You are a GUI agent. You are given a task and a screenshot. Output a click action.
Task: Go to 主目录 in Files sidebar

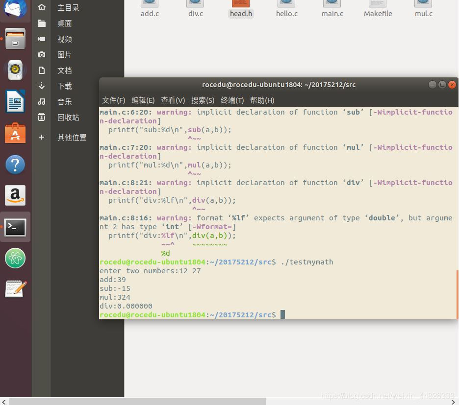tap(68, 8)
